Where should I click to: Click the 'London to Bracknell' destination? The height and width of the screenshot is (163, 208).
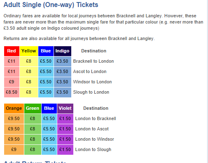96,118
